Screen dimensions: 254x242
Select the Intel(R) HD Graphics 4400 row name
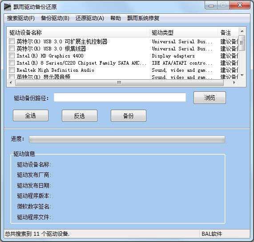[50, 56]
